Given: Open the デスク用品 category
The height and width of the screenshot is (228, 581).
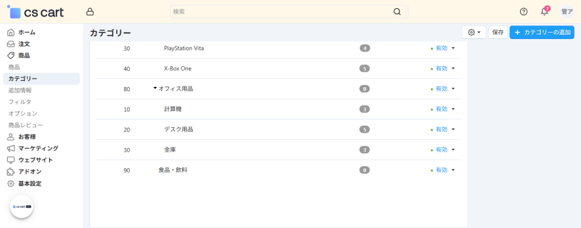Looking at the screenshot, I should tap(178, 129).
